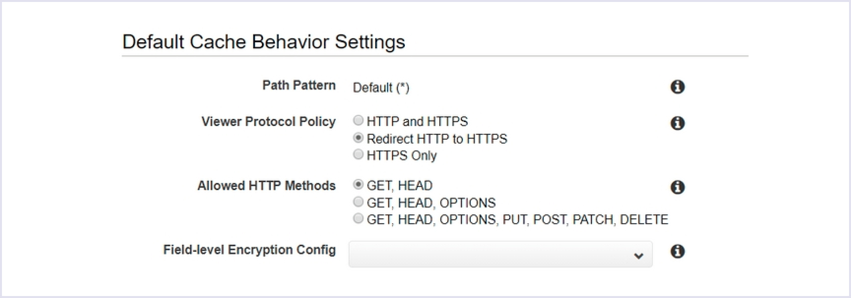Select the HTTP and HTTPS radio button
Screen dimensions: 851x298
pyautogui.click(x=359, y=120)
